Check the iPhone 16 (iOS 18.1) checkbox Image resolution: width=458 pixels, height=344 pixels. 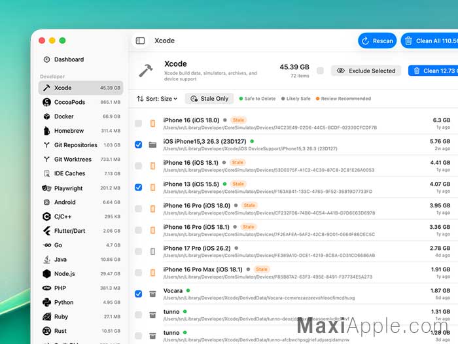pyautogui.click(x=139, y=166)
